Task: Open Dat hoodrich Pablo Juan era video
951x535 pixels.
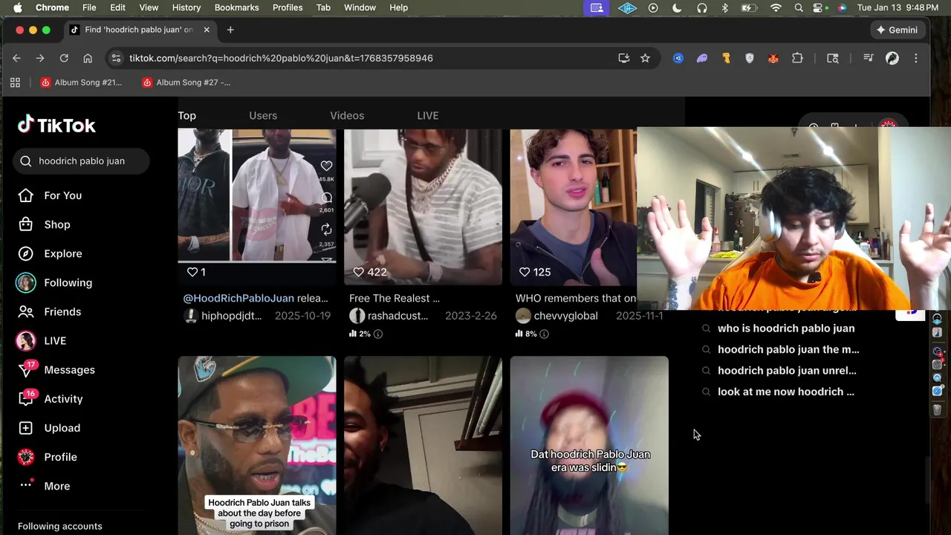Action: pyautogui.click(x=589, y=445)
